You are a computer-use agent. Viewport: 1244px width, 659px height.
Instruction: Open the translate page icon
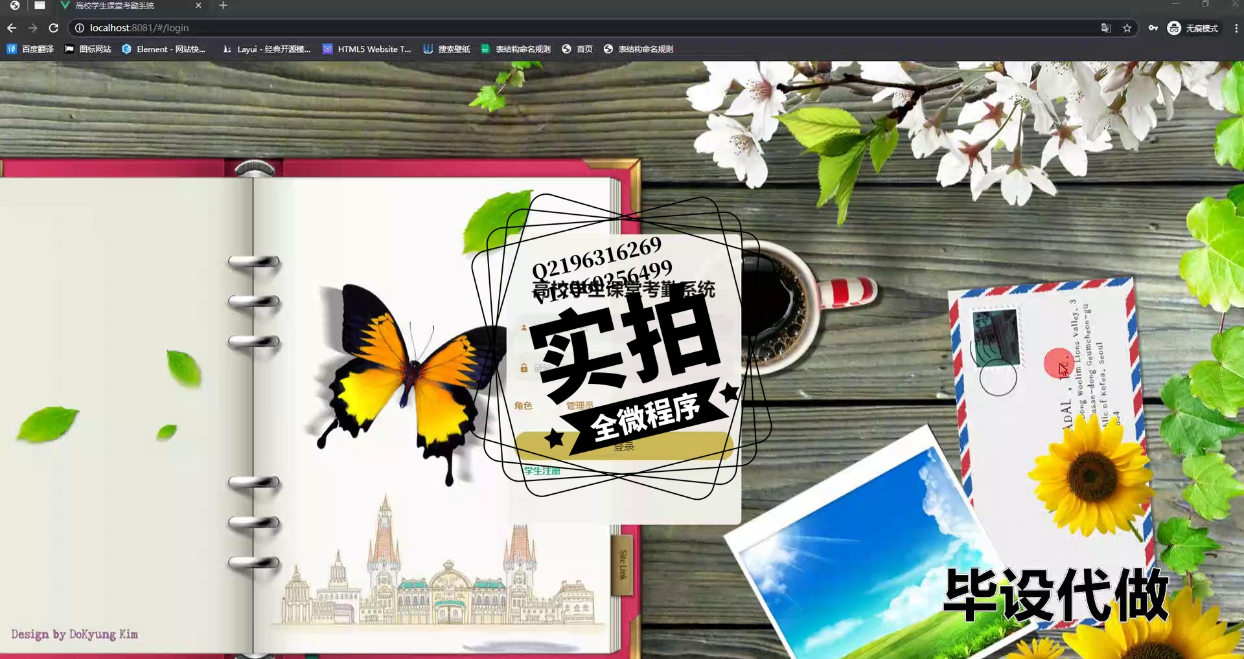pos(1106,28)
